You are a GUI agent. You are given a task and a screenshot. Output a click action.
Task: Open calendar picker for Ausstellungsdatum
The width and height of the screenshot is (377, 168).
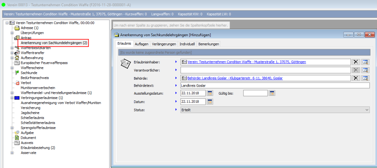click(210, 93)
